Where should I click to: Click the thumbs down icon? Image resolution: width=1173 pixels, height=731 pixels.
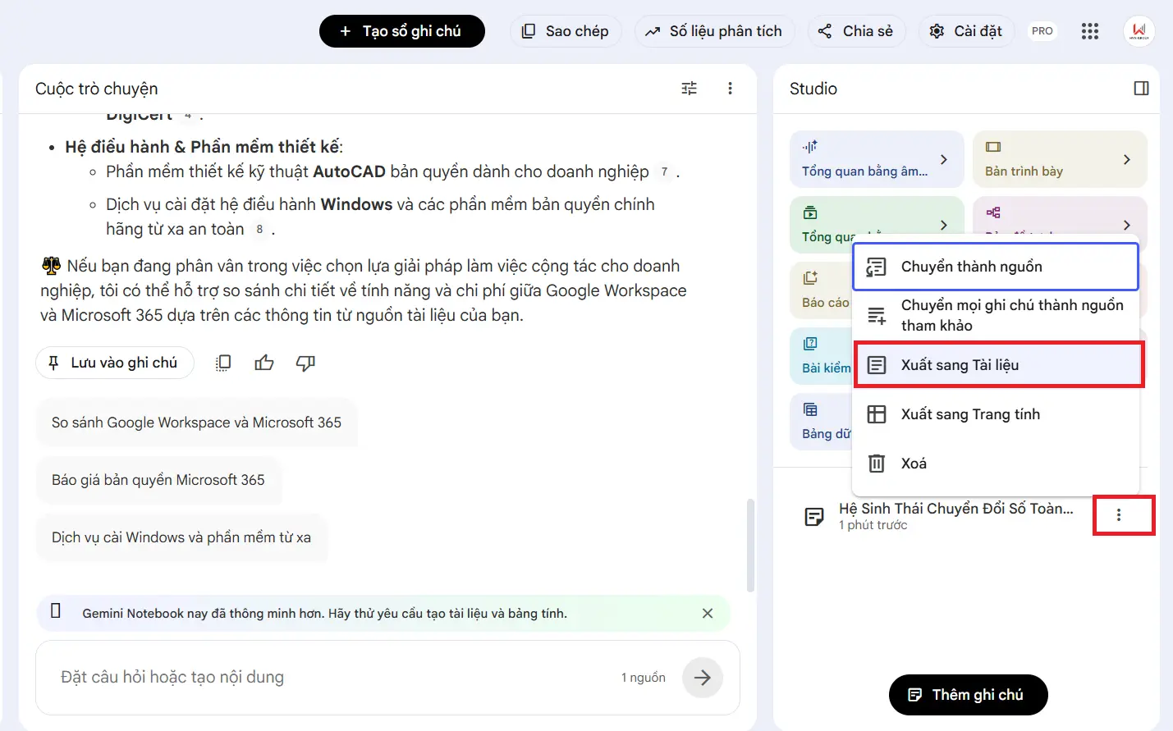305,363
